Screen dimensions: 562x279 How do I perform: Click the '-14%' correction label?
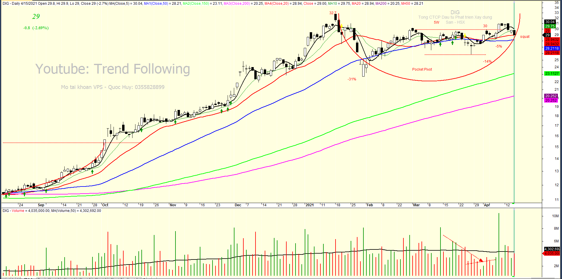tap(487, 61)
